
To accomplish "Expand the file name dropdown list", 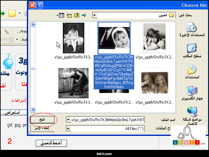I will [68, 120].
